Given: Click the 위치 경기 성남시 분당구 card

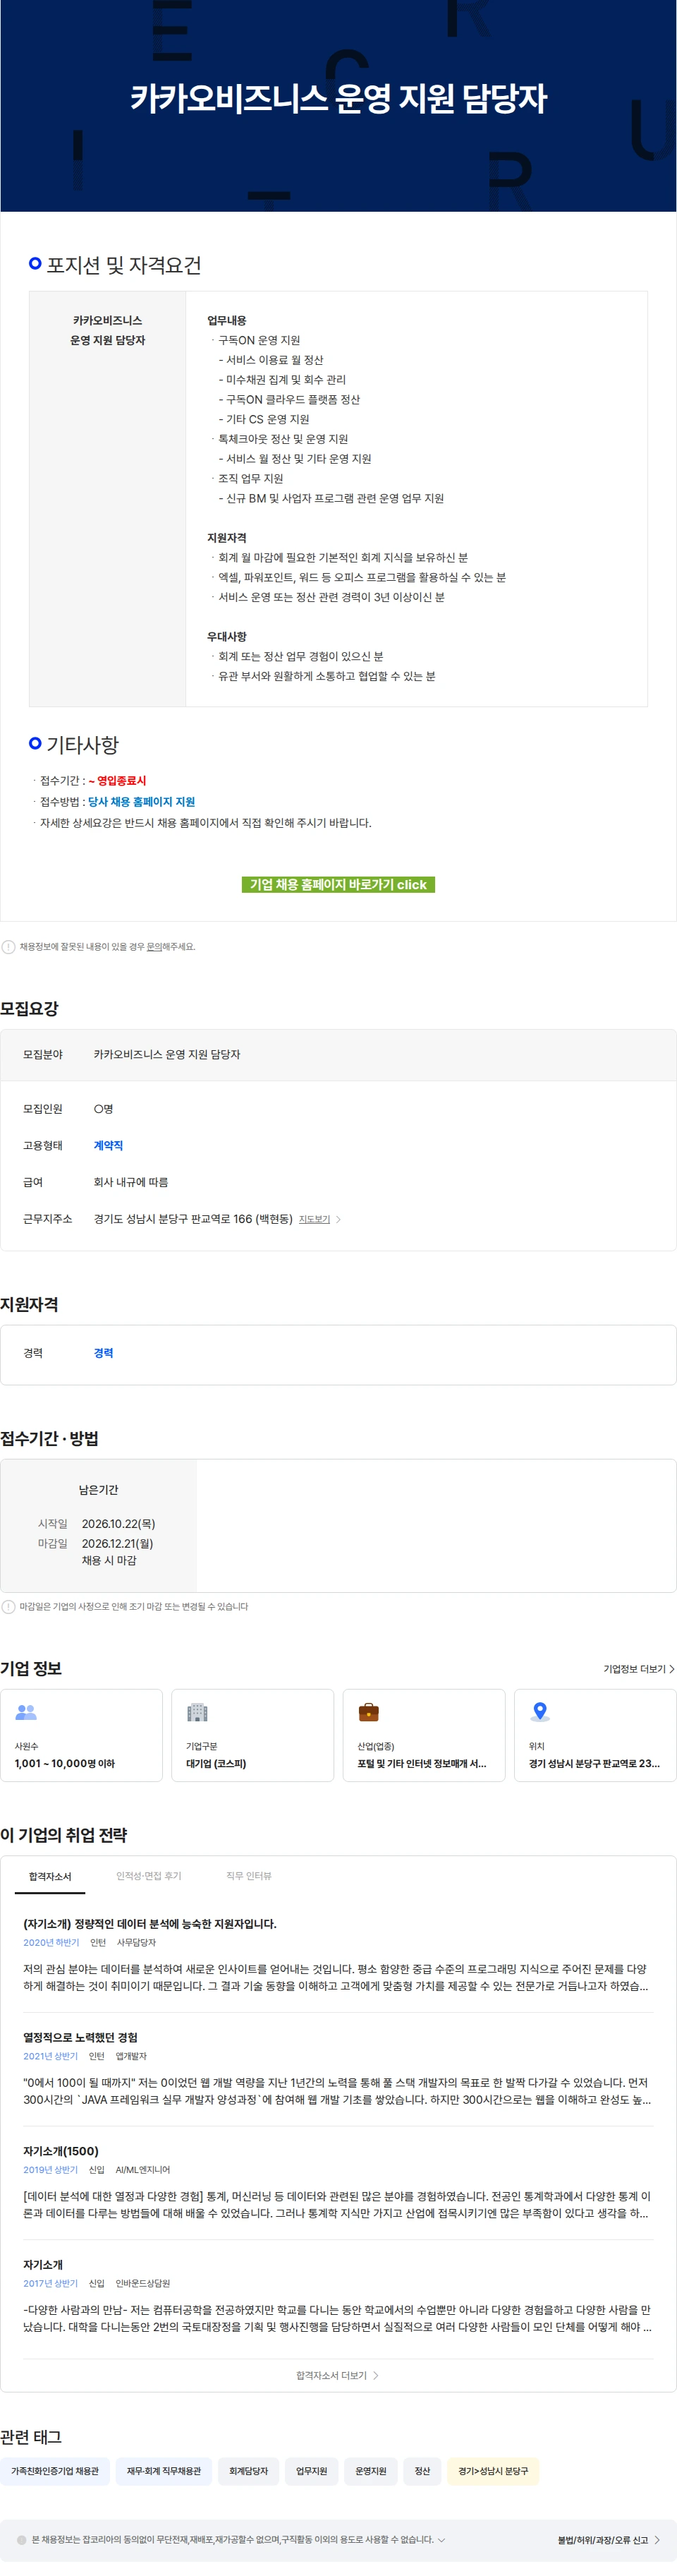Looking at the screenshot, I should pyautogui.click(x=595, y=1735).
